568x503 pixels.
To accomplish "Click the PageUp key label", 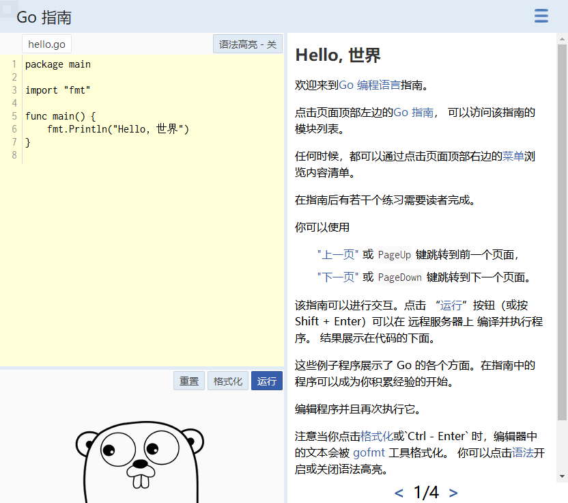I will 394,255.
